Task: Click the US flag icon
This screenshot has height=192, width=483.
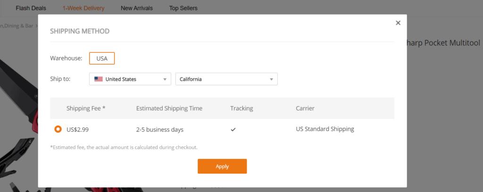Action: click(x=99, y=79)
